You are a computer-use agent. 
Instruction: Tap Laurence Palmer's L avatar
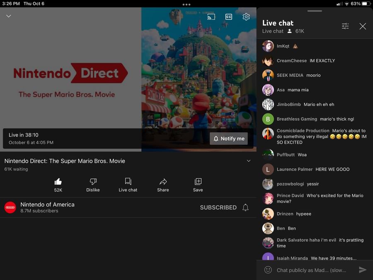268,169
